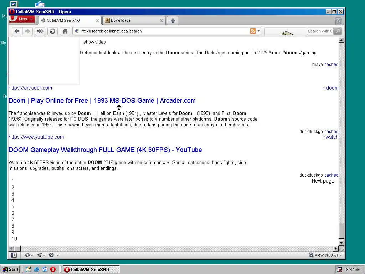Open the Opera Turbo icon in status bar

pyautogui.click(x=51, y=255)
